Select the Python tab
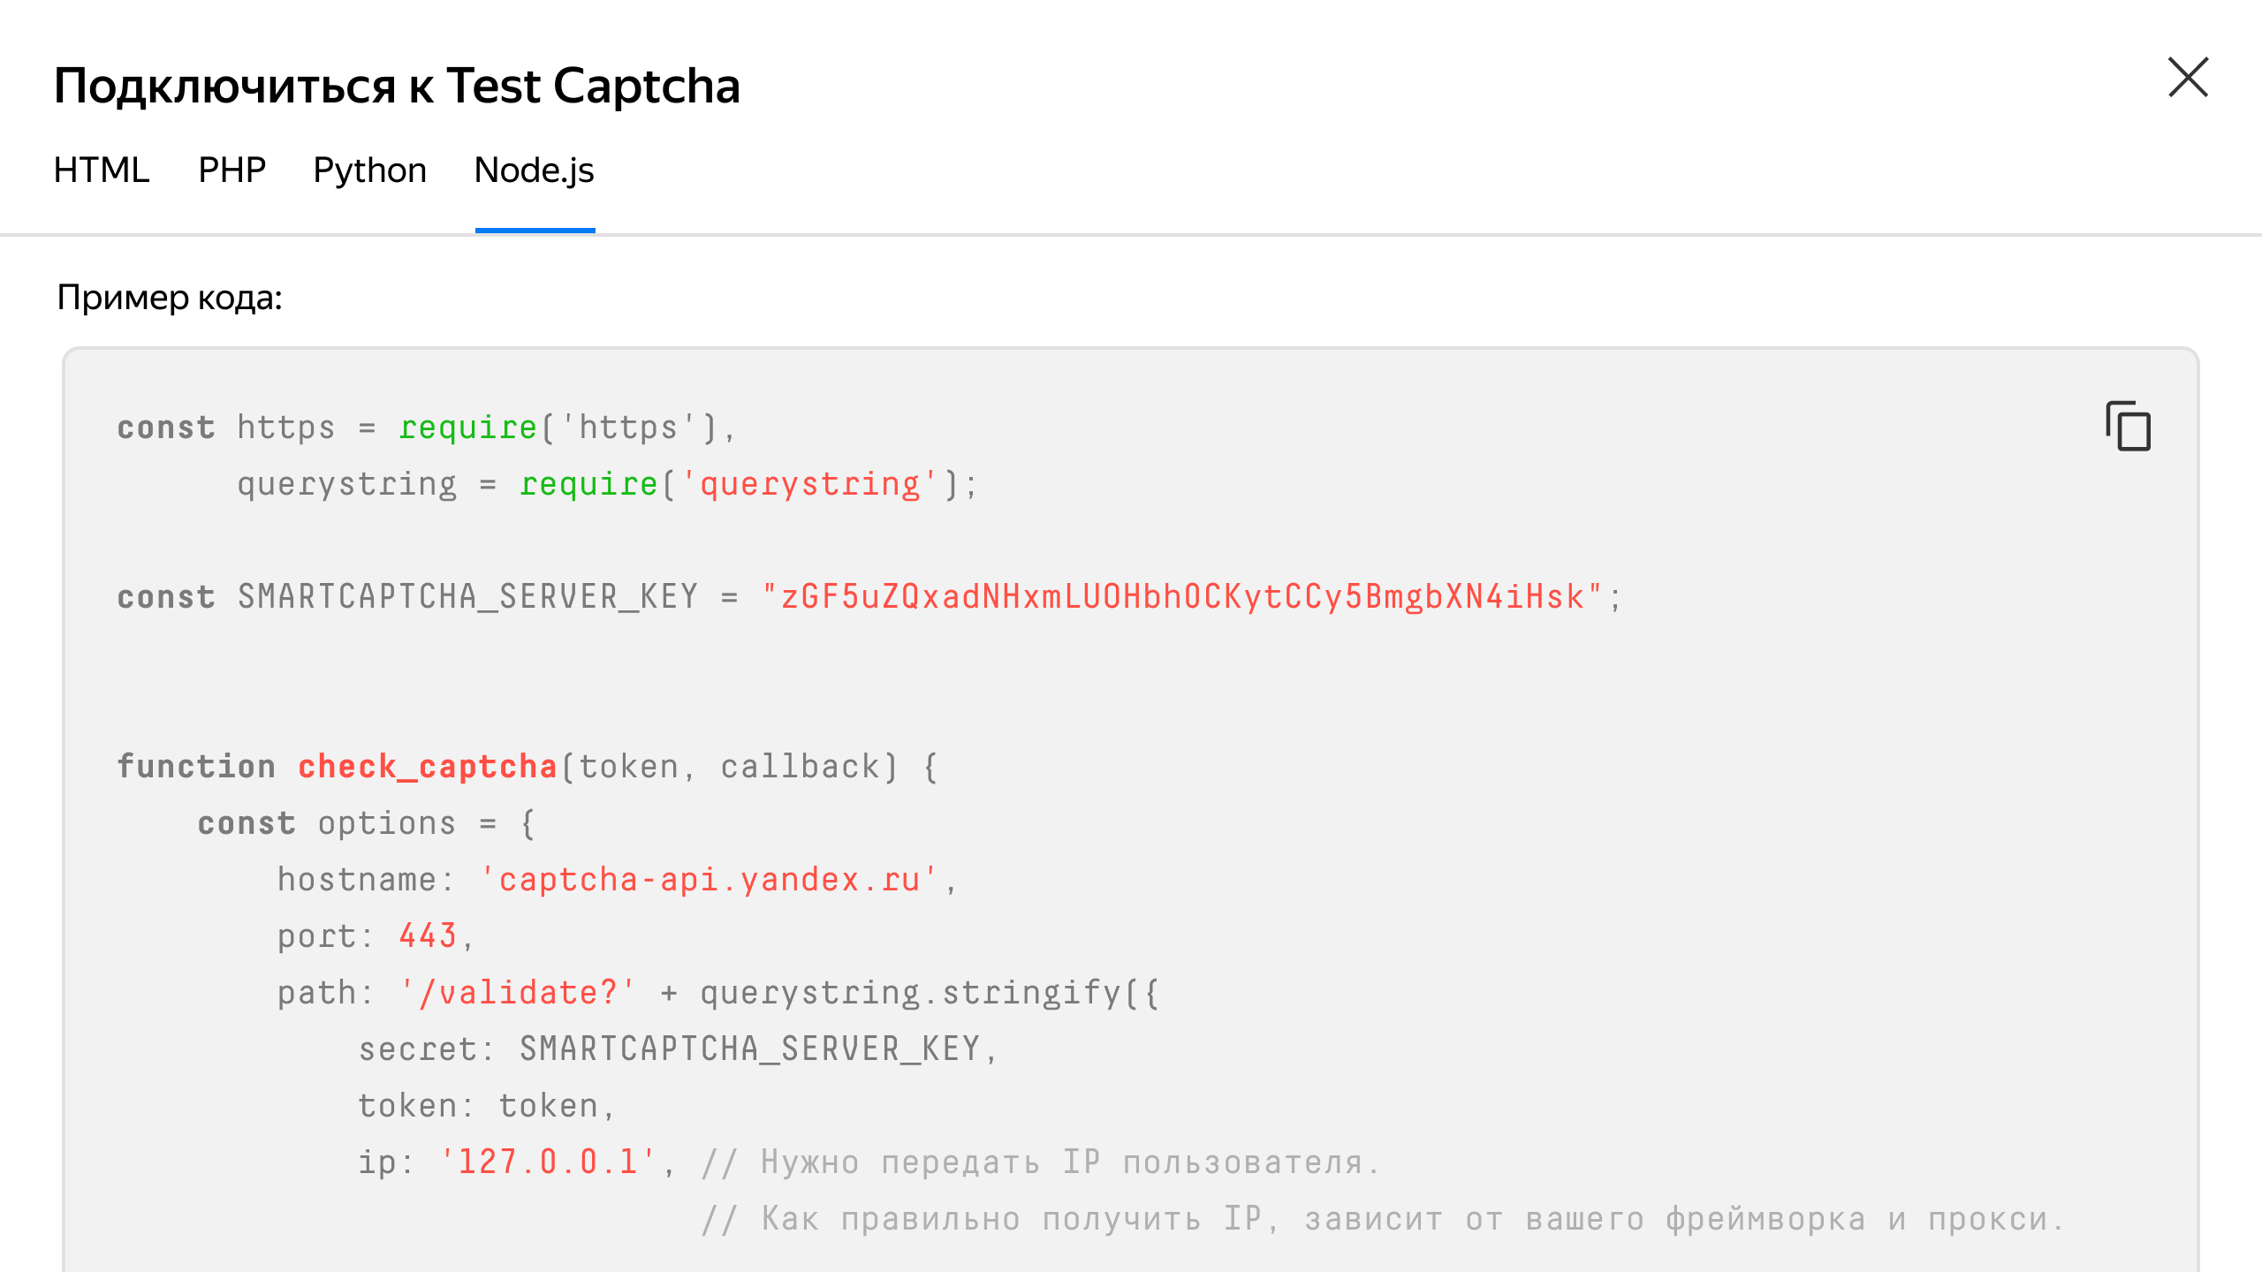The image size is (2262, 1272). click(369, 170)
